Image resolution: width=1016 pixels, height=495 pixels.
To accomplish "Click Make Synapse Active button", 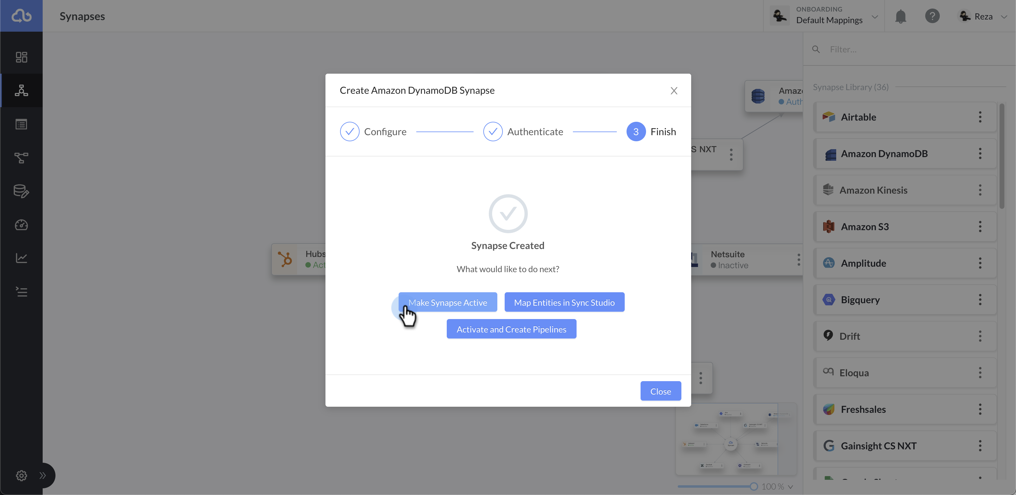I will (448, 302).
